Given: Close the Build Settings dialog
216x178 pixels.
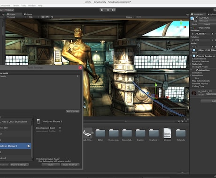Looking at the screenshot, I should 80,67.
